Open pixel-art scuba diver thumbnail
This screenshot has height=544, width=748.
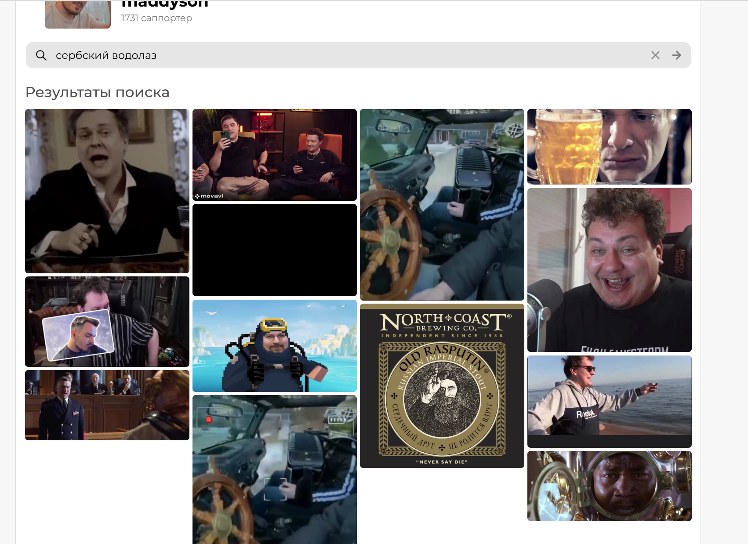click(x=275, y=346)
